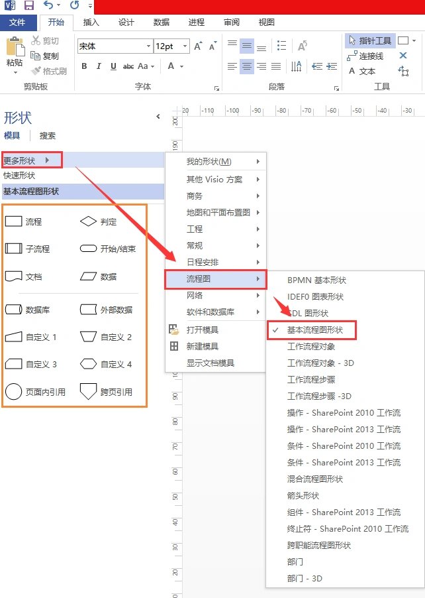Toggle Italic formatting
425x598 pixels.
click(99, 66)
